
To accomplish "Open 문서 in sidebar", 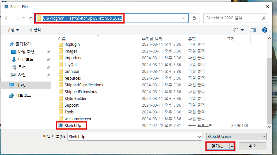I will tap(22, 67).
